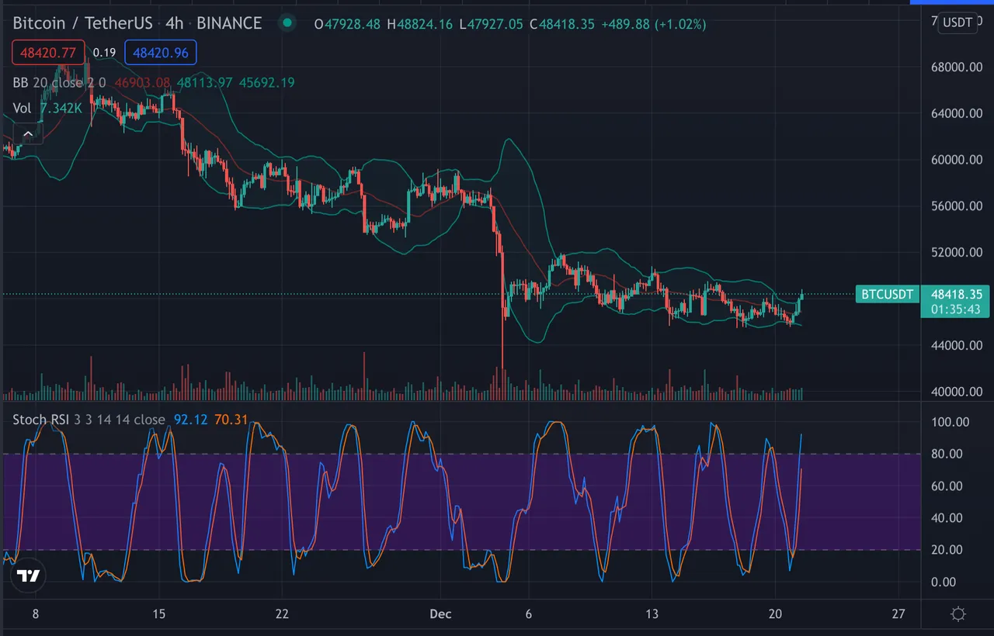Click the 60000.00 price axis label
This screenshot has width=994, height=636.
coord(956,160)
